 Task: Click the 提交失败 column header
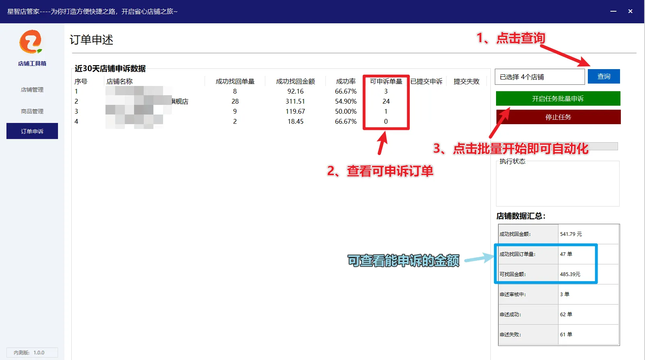(467, 81)
